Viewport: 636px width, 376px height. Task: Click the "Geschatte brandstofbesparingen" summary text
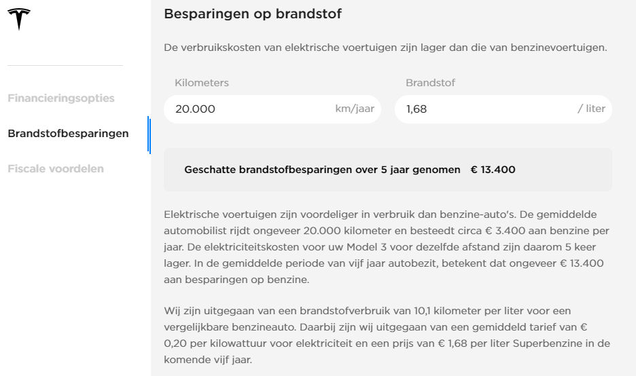(x=322, y=170)
